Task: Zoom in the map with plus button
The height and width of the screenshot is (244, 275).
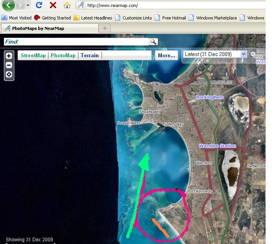Action: pyautogui.click(x=9, y=56)
